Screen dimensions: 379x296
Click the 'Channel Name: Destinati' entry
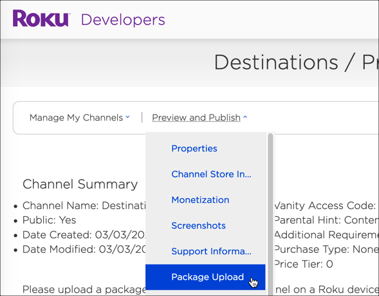(x=84, y=206)
